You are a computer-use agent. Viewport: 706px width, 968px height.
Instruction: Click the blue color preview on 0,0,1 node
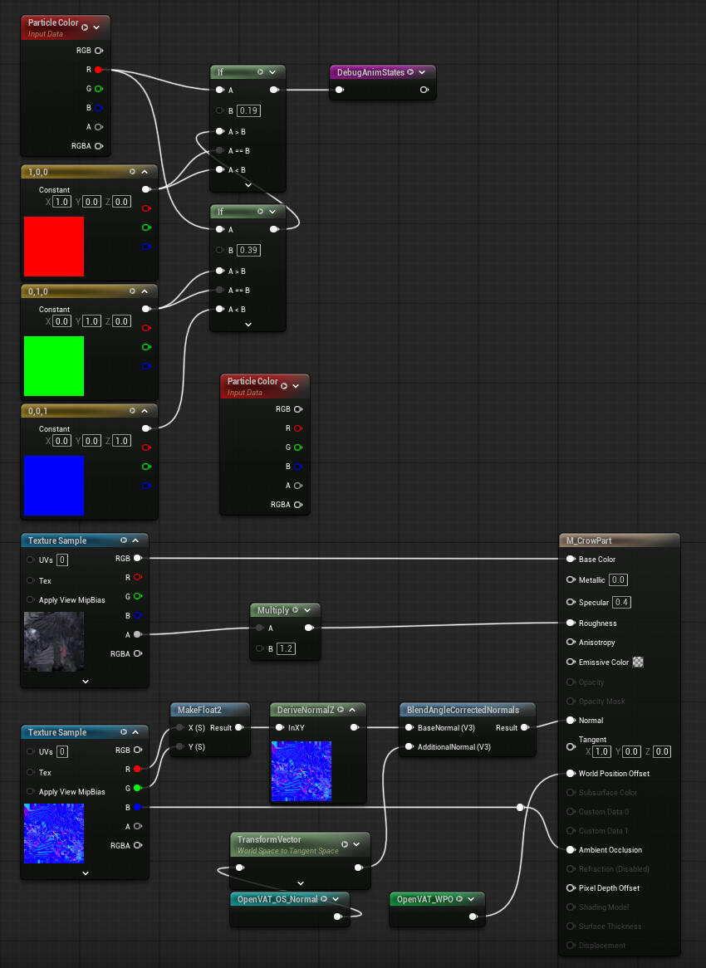(54, 486)
